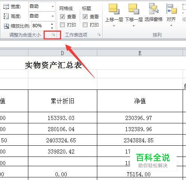Click the title cell 实物资产汇总表

[53, 65]
